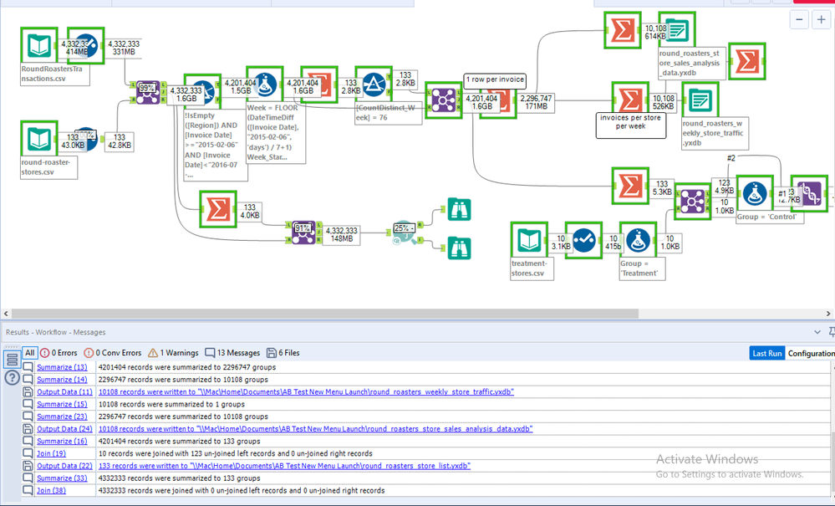Select the Last Run tab

766,352
